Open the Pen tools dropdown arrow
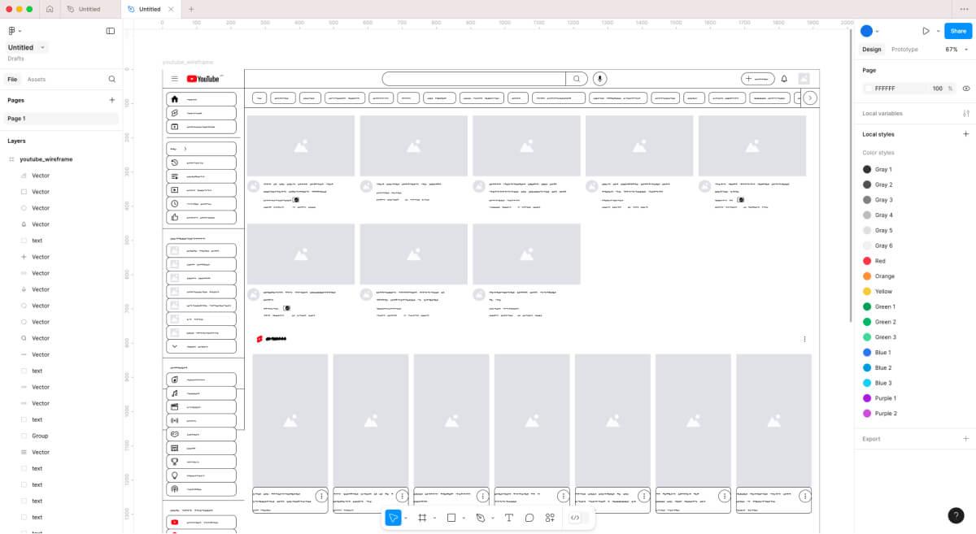Image resolution: width=976 pixels, height=534 pixels. click(493, 518)
